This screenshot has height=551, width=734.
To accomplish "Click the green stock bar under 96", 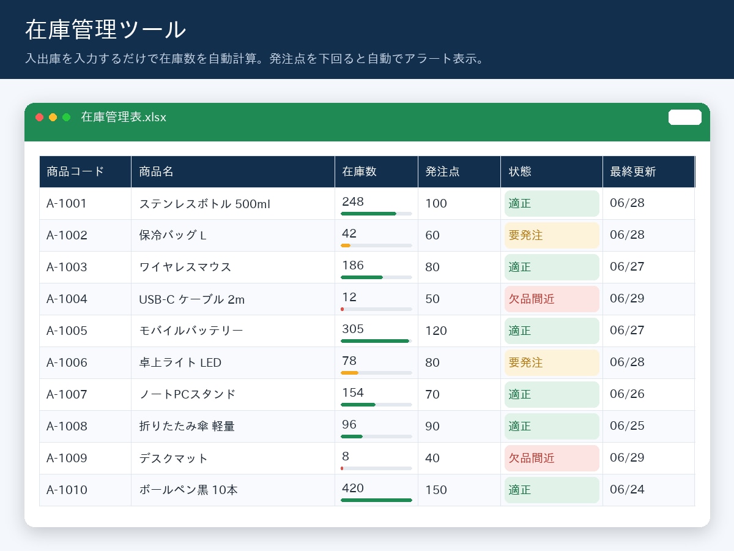I will click(x=352, y=437).
